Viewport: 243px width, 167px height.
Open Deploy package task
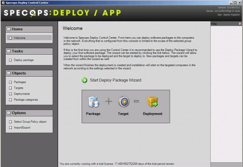click(24, 60)
